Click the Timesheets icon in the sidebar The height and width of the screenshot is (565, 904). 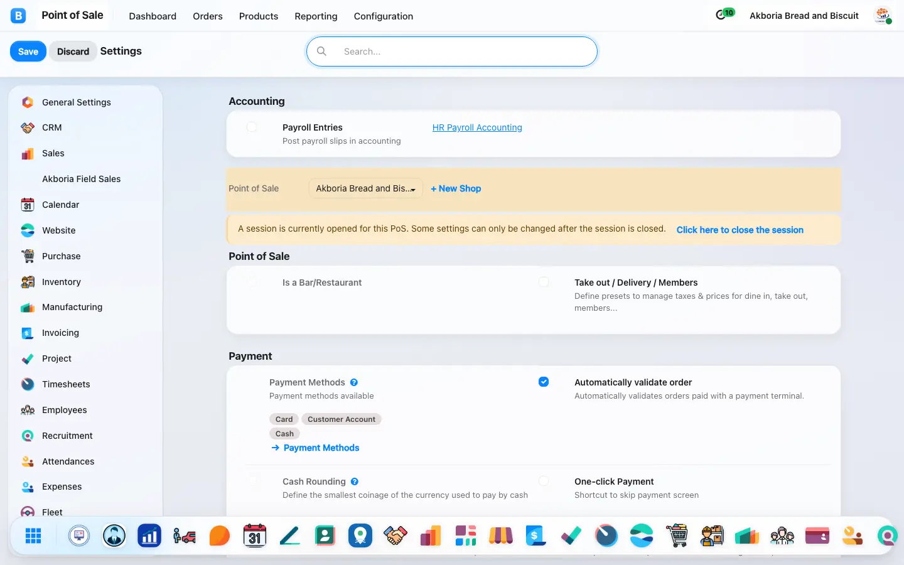point(28,384)
